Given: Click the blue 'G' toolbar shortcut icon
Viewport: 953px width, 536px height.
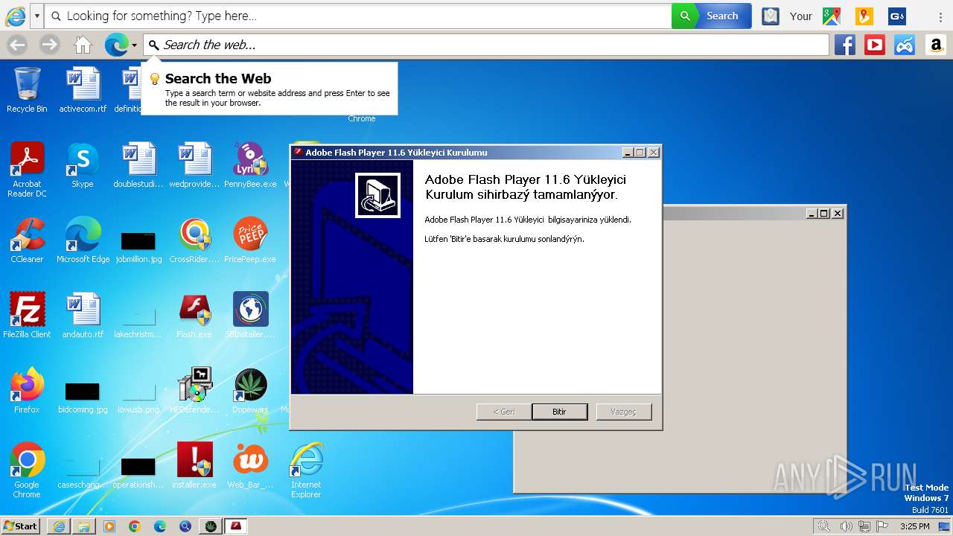Looking at the screenshot, I should (x=897, y=16).
